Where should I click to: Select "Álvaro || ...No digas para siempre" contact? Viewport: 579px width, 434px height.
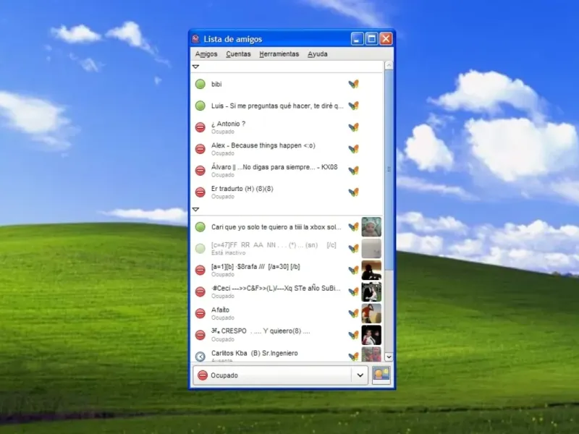[x=274, y=167]
